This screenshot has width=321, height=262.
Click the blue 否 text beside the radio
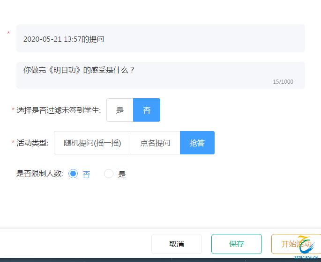click(x=86, y=175)
